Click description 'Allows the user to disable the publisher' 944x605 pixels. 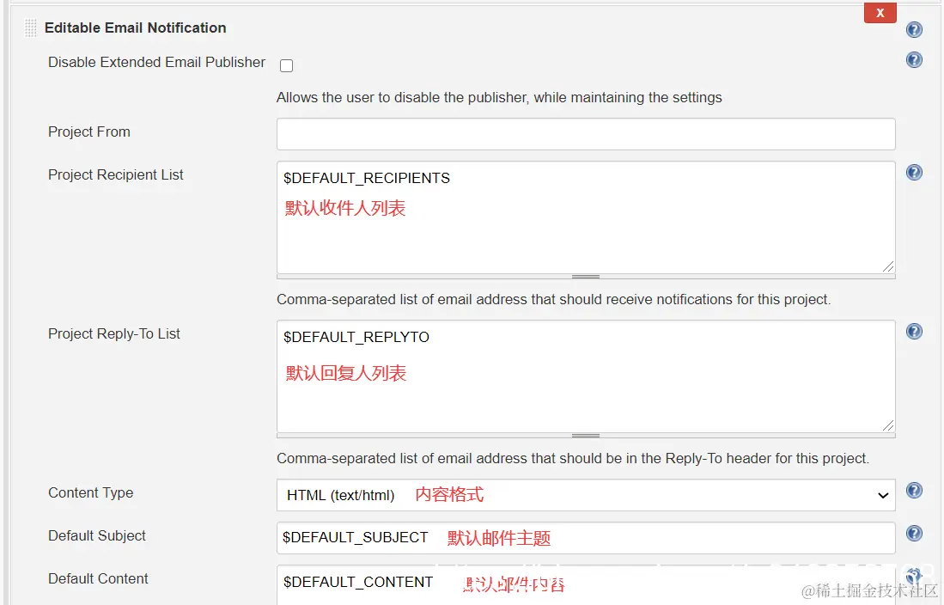coord(499,98)
